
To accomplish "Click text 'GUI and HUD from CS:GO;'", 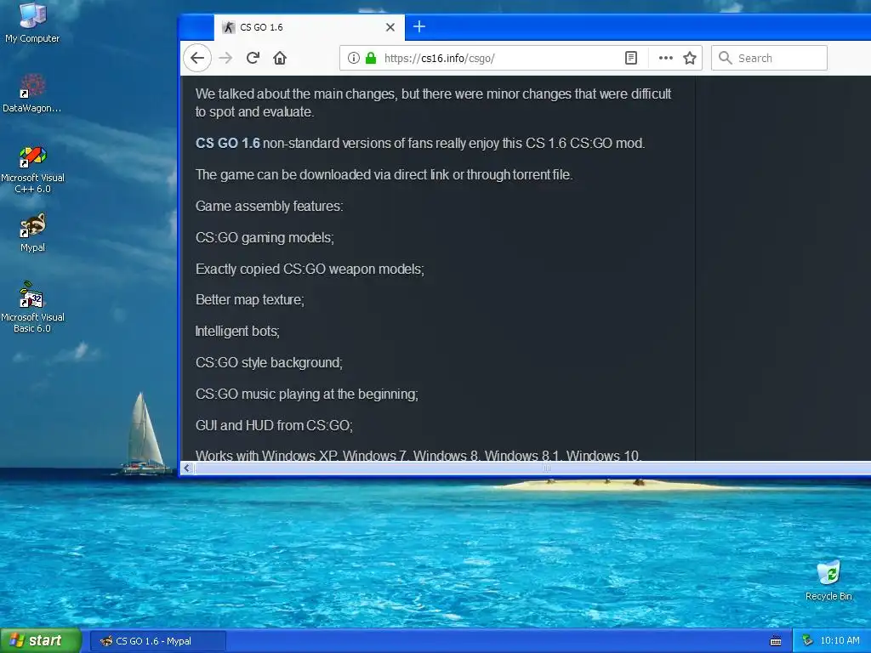I will click(274, 425).
